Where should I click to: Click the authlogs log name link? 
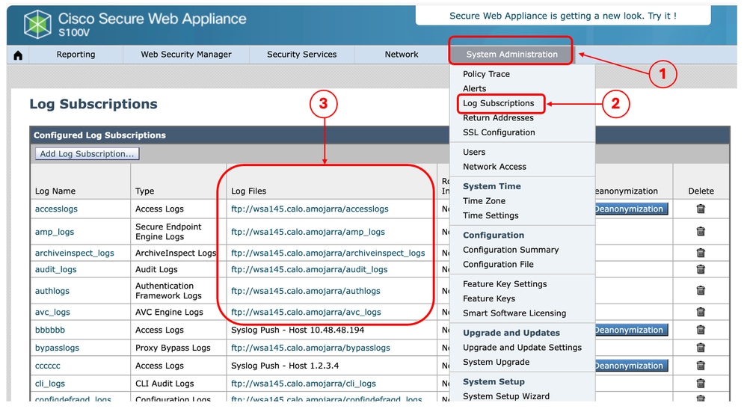click(x=52, y=291)
